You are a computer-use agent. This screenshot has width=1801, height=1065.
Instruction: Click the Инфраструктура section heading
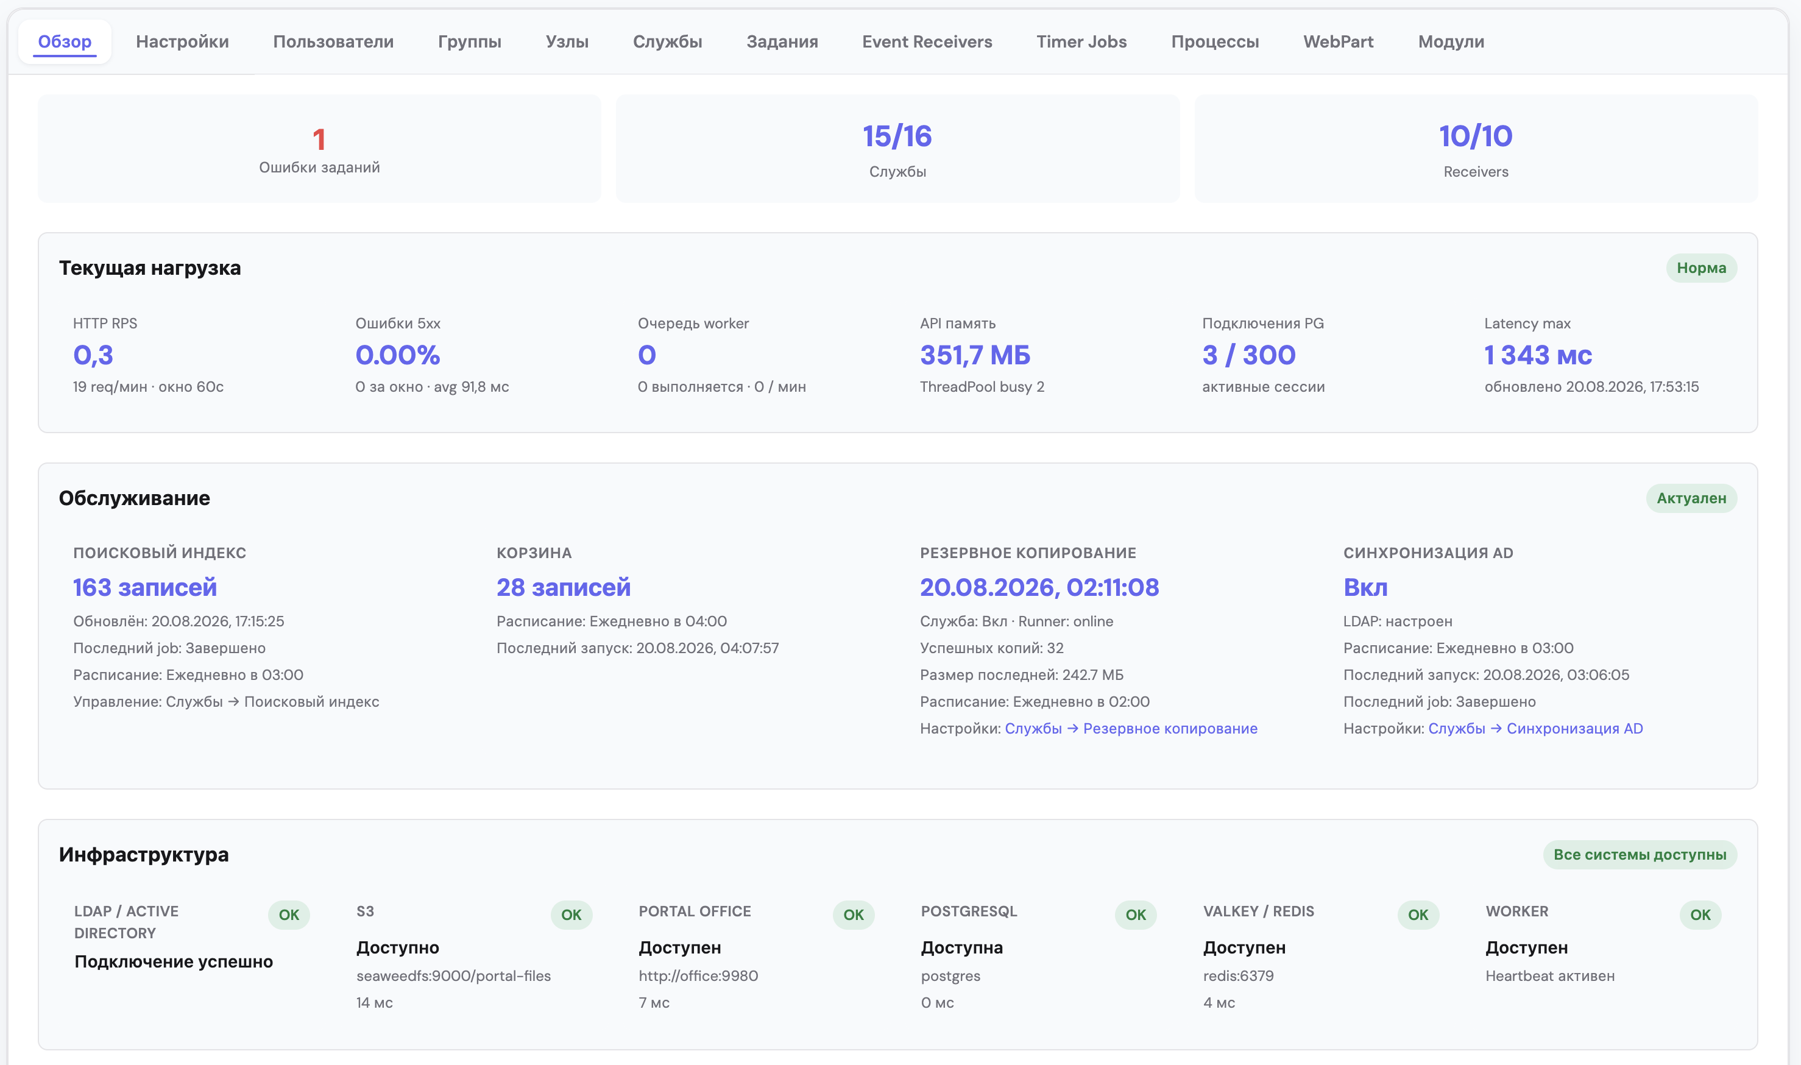(x=144, y=855)
